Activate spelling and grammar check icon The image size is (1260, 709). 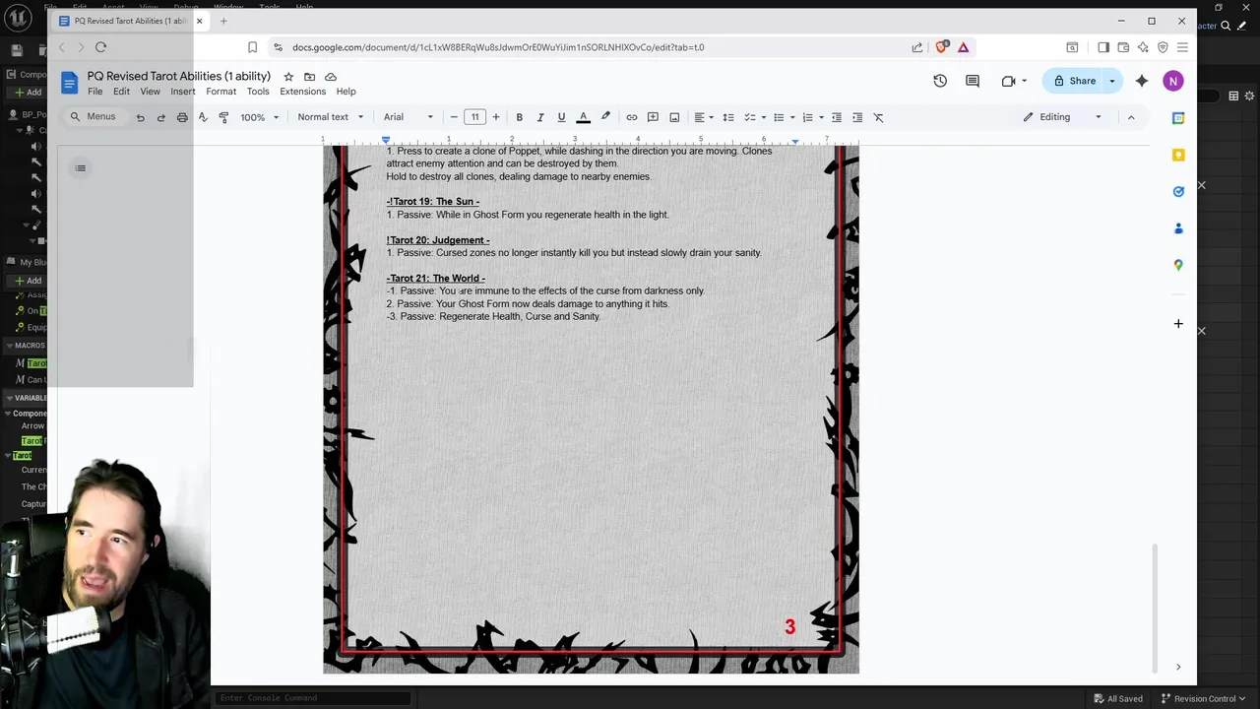[x=203, y=117]
